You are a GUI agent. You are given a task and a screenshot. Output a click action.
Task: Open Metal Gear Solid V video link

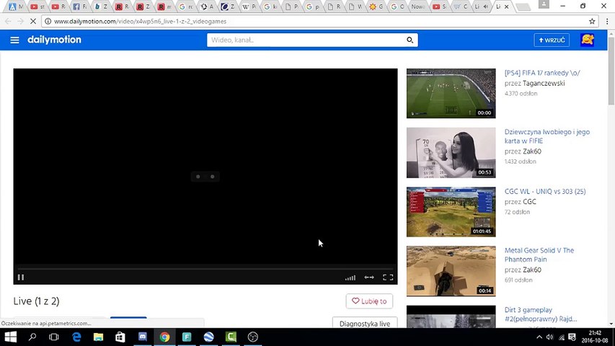pos(539,254)
